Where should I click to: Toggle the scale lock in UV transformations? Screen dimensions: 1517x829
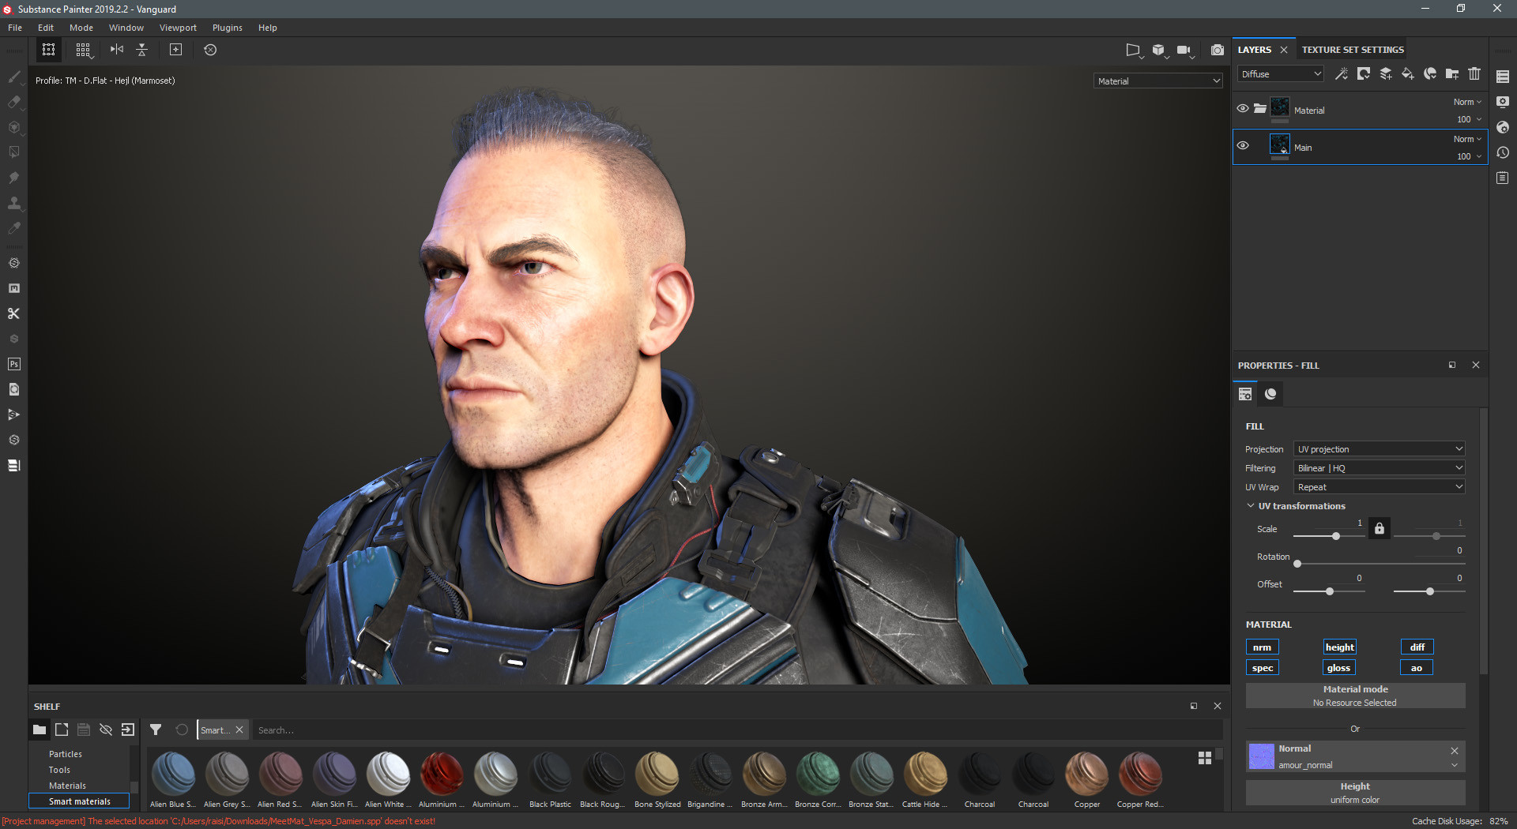tap(1379, 528)
